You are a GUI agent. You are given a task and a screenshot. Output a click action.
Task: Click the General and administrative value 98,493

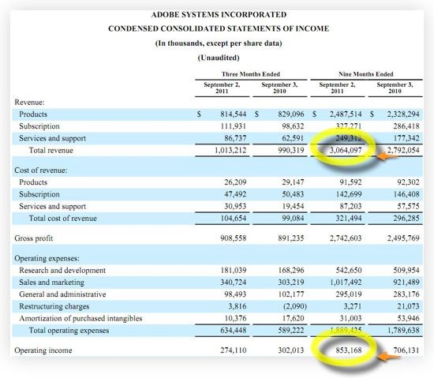tap(235, 294)
